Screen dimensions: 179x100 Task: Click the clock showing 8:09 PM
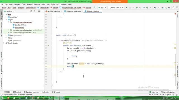point(173,98)
